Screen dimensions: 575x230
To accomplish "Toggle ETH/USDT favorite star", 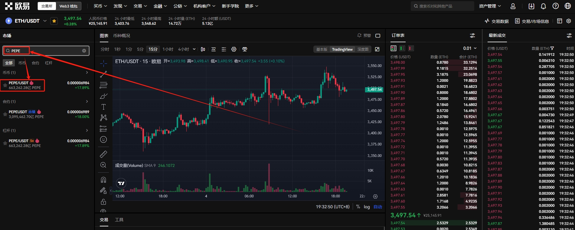I will tap(54, 21).
